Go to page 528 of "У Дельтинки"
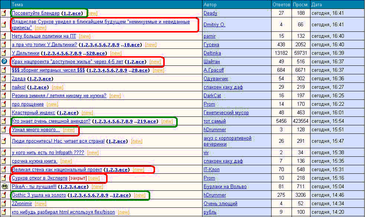 tap(91, 53)
